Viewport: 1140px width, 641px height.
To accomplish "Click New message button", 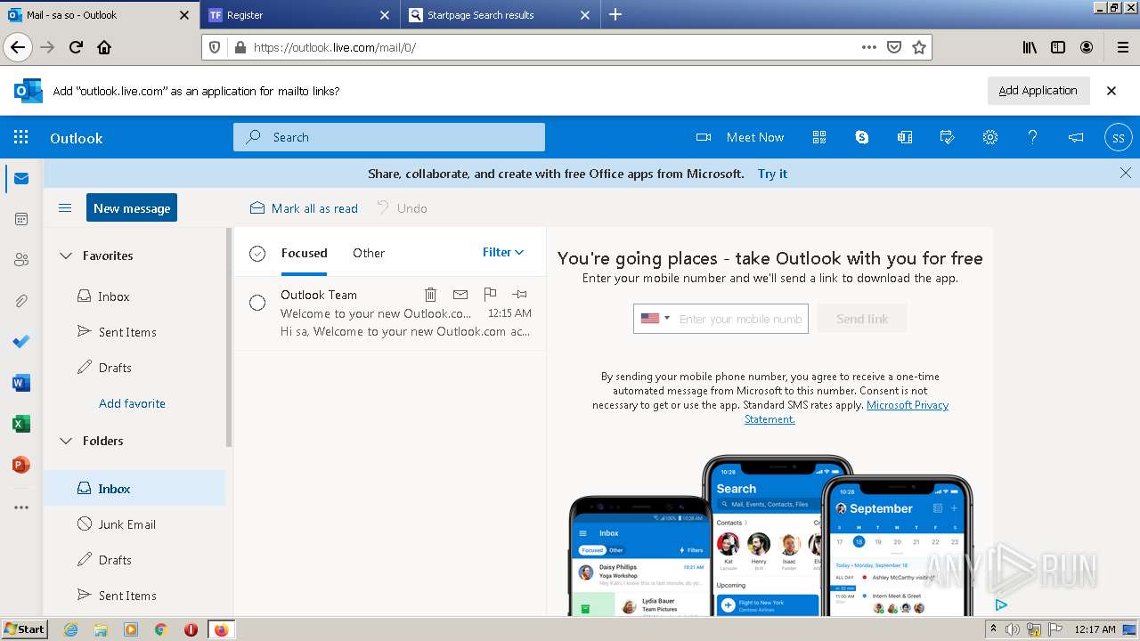I will click(132, 207).
